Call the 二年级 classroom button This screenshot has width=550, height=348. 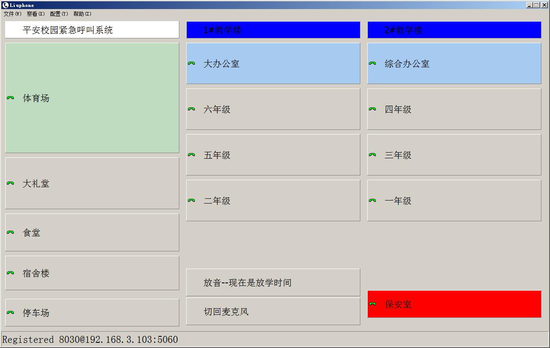click(x=273, y=201)
